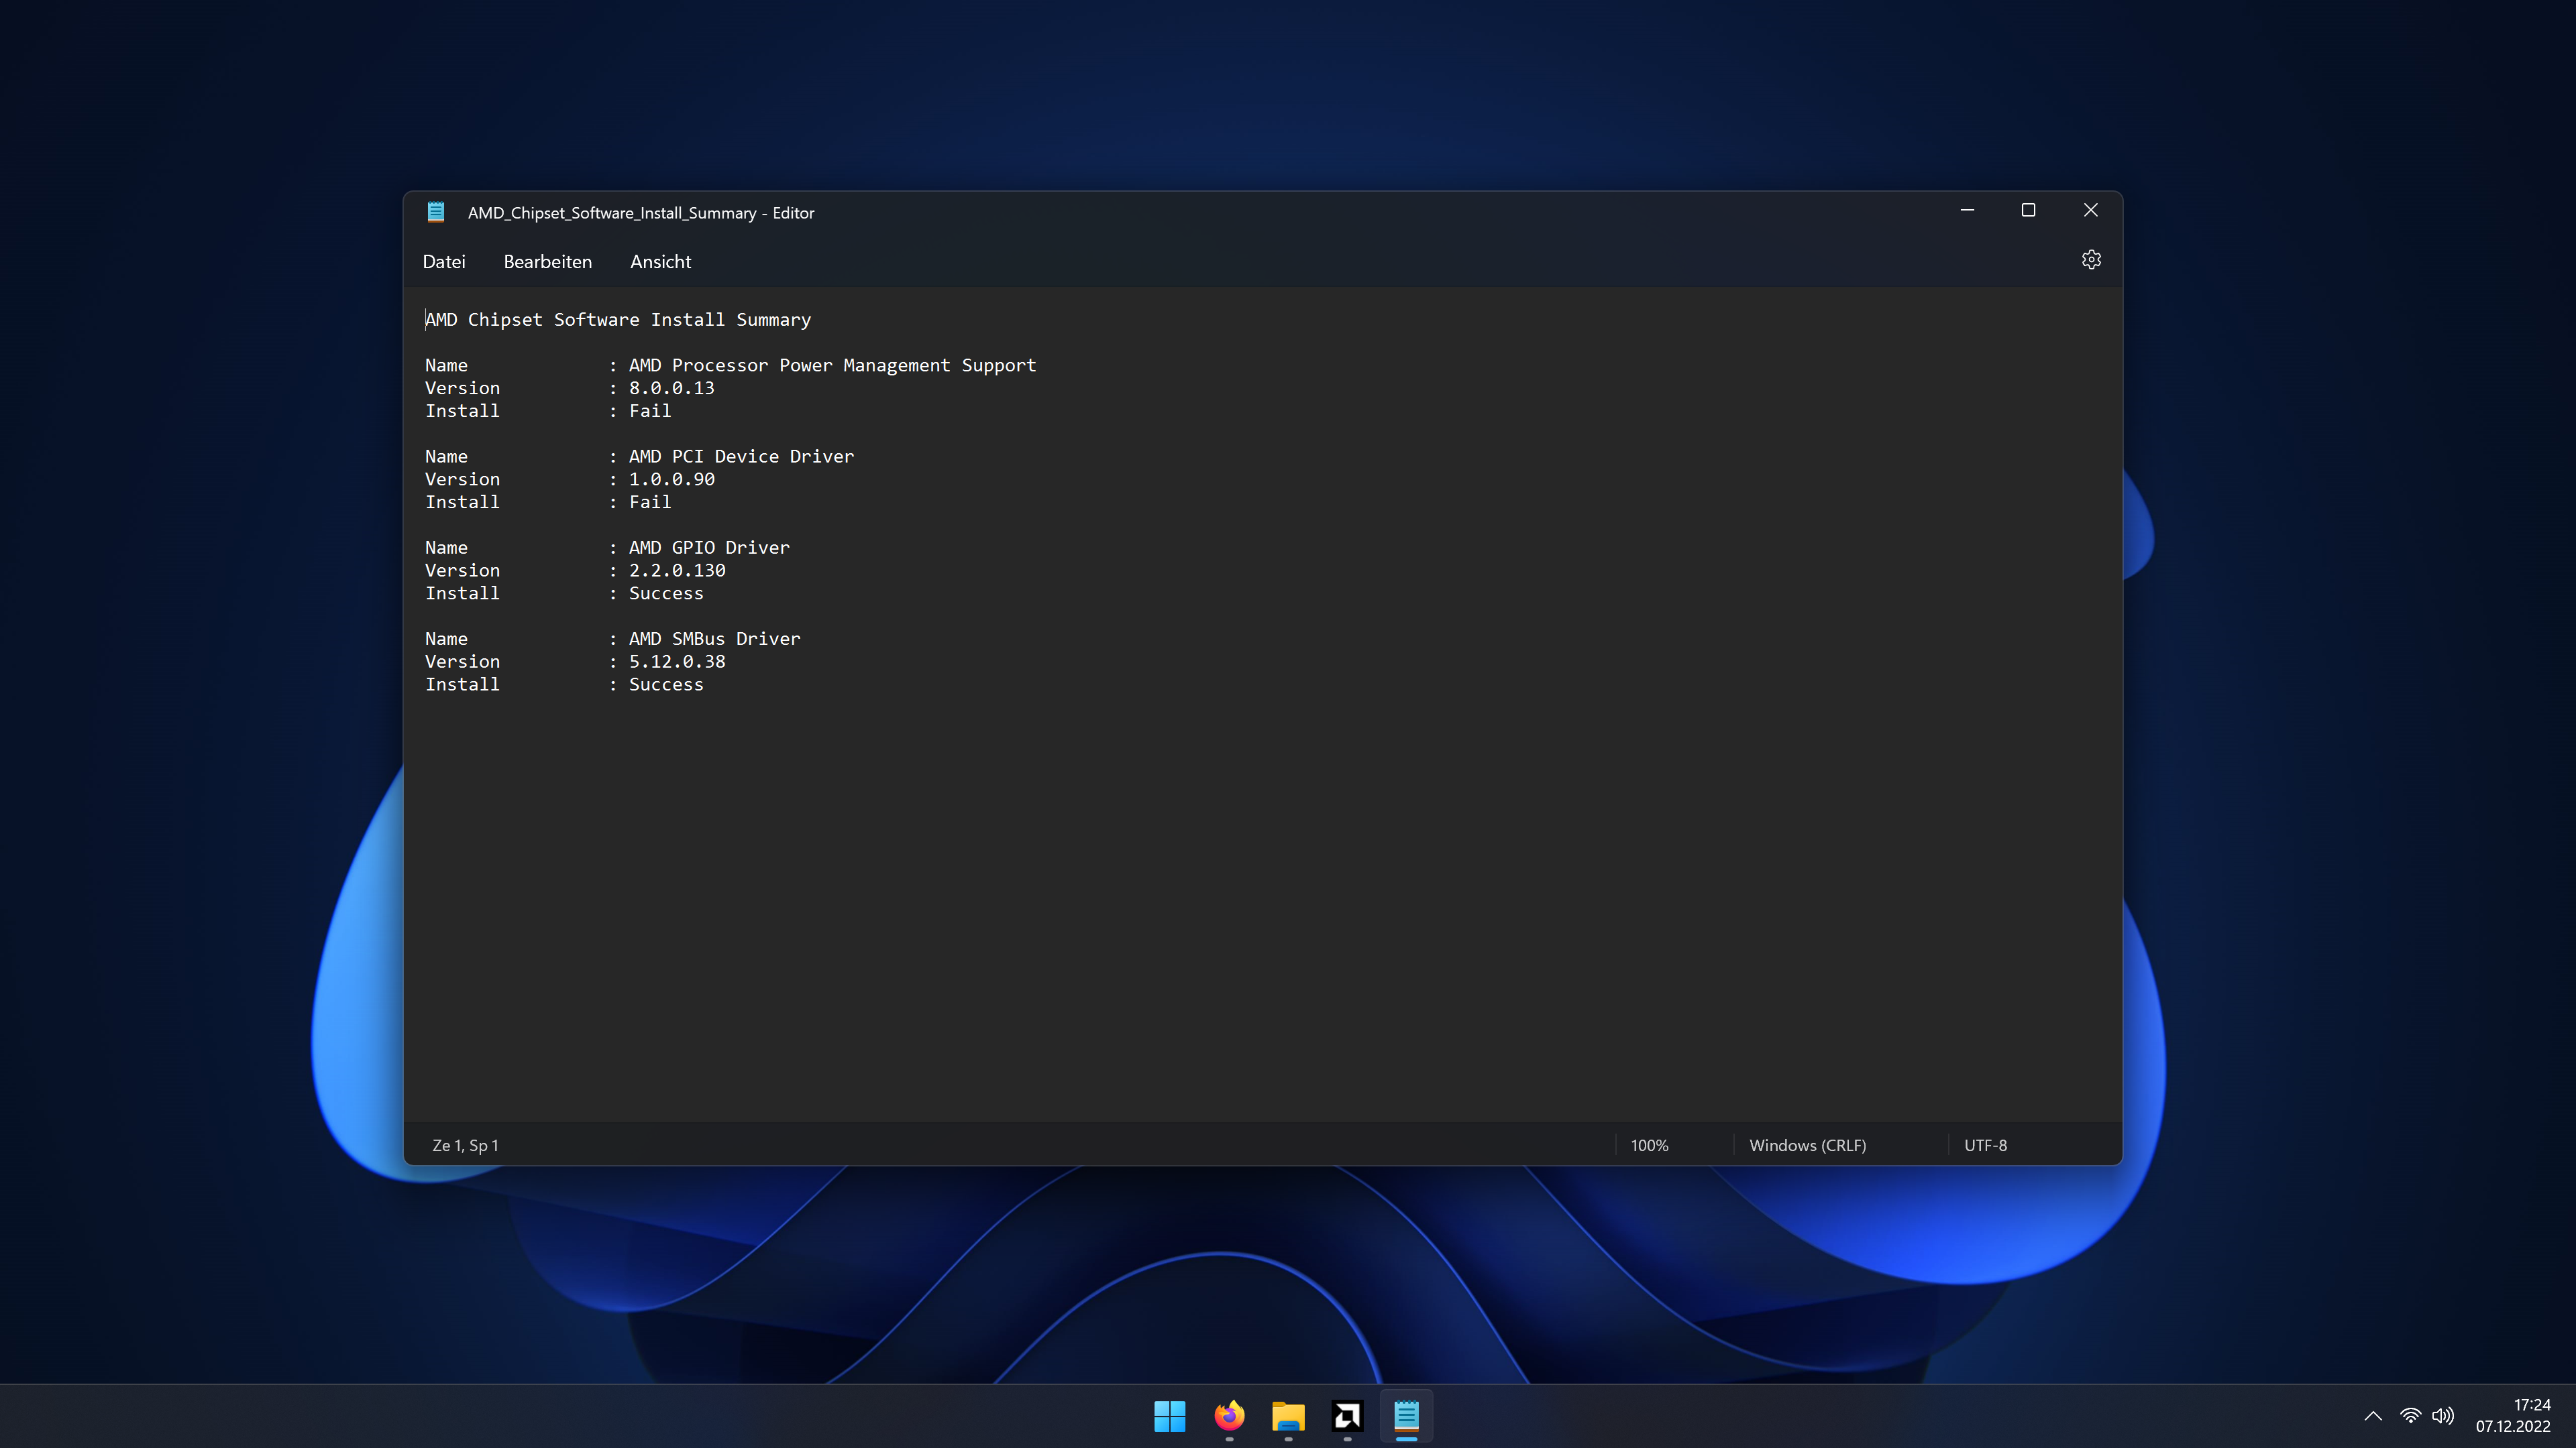Screen dimensions: 2576x1448
Task: Open the AMD installer taskbar icon
Action: (1347, 1416)
